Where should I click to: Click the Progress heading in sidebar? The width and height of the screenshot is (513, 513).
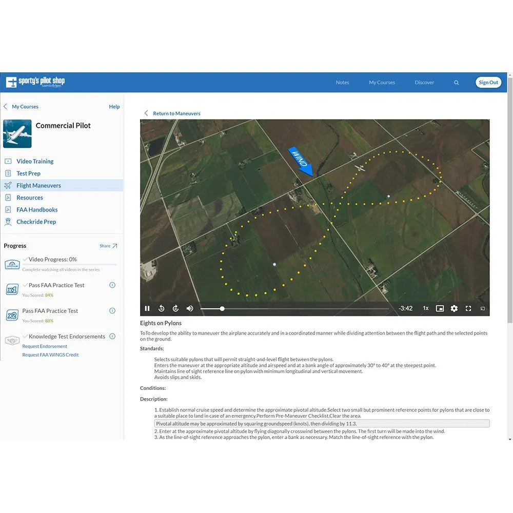click(x=15, y=246)
